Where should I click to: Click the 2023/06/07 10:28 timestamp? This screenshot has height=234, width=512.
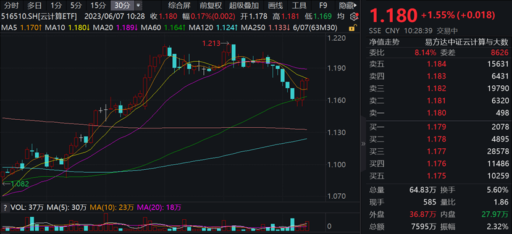(x=115, y=16)
